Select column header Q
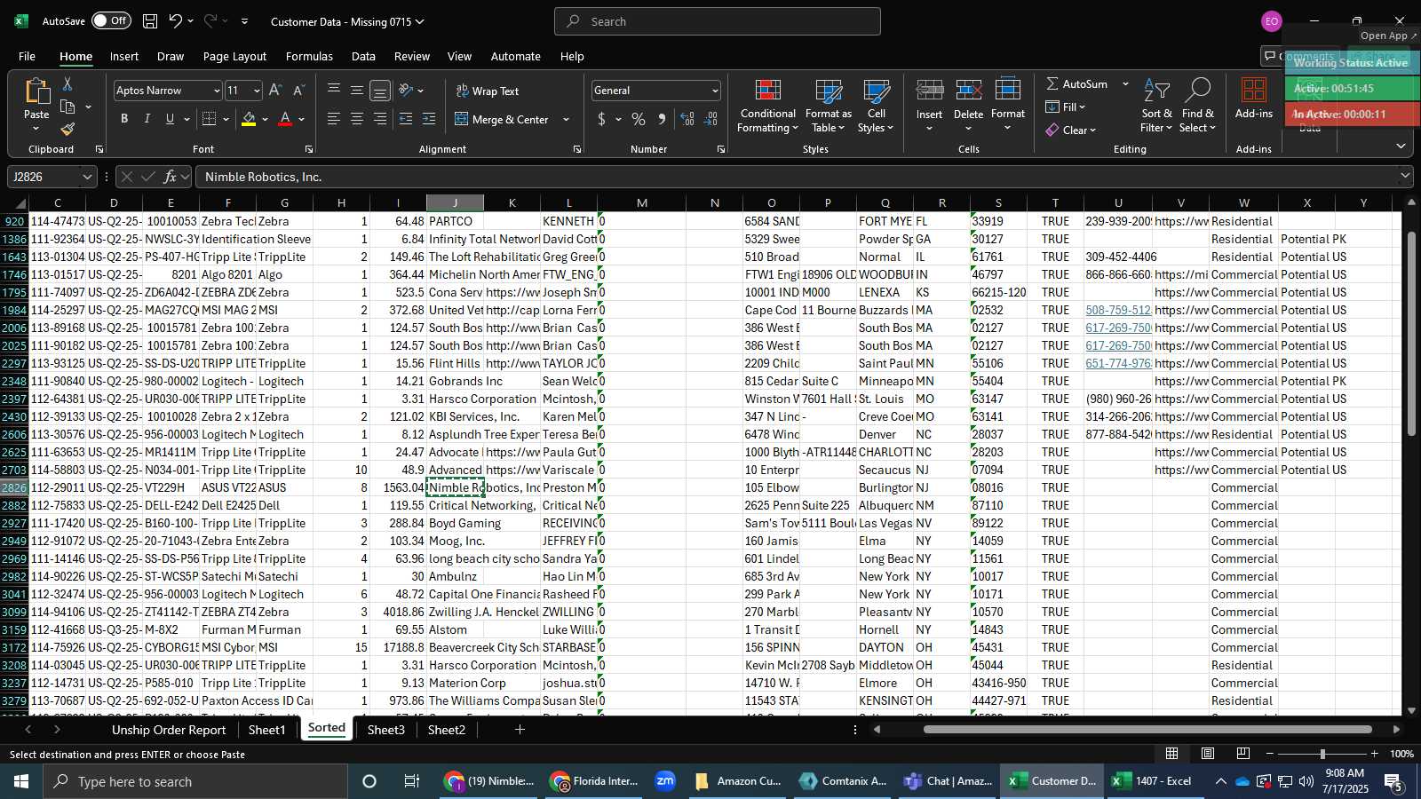The height and width of the screenshot is (799, 1421). click(x=885, y=203)
